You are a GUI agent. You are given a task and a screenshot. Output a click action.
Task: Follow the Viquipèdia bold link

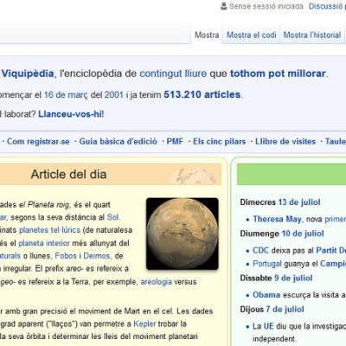tap(28, 74)
